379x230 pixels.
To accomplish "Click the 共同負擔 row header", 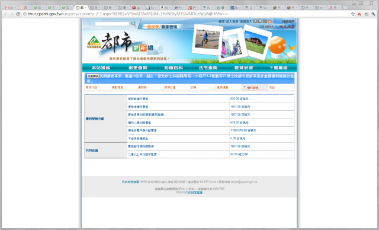I will (x=105, y=151).
